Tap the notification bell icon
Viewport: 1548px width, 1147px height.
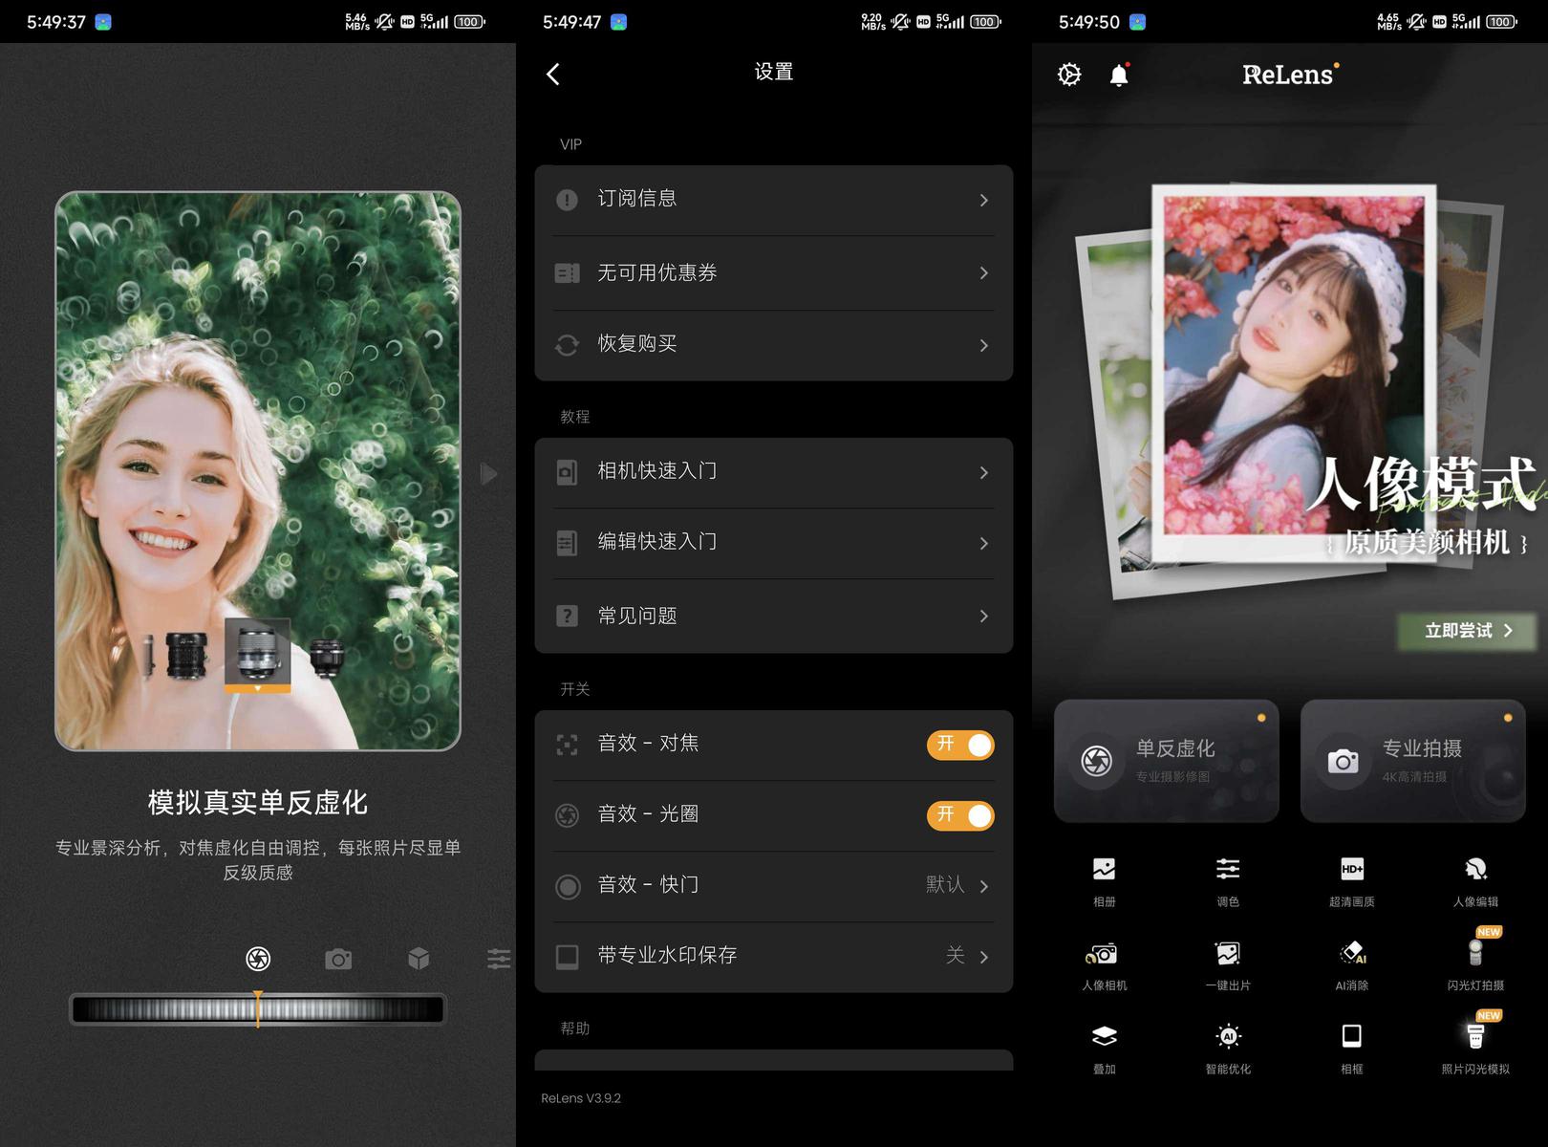coord(1119,75)
